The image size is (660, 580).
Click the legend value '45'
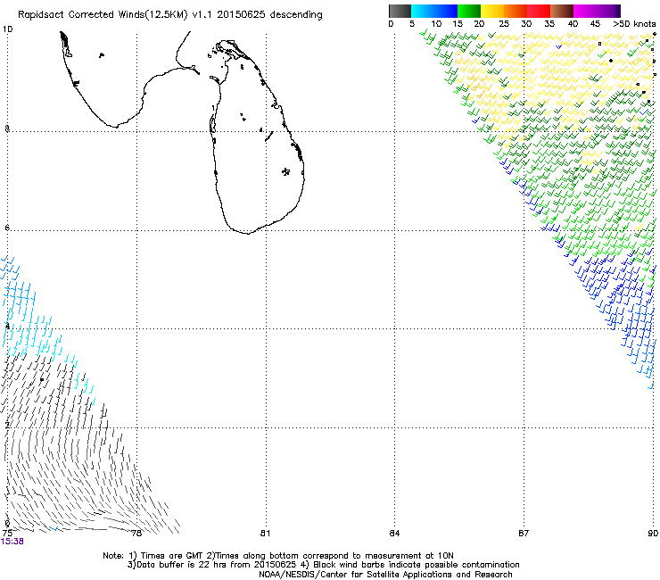(595, 24)
